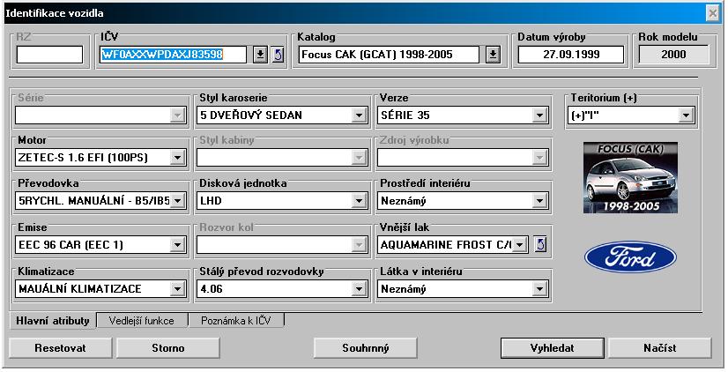Viewport: 728px width, 372px height.
Task: Click the Ford oval logo
Action: click(x=630, y=257)
